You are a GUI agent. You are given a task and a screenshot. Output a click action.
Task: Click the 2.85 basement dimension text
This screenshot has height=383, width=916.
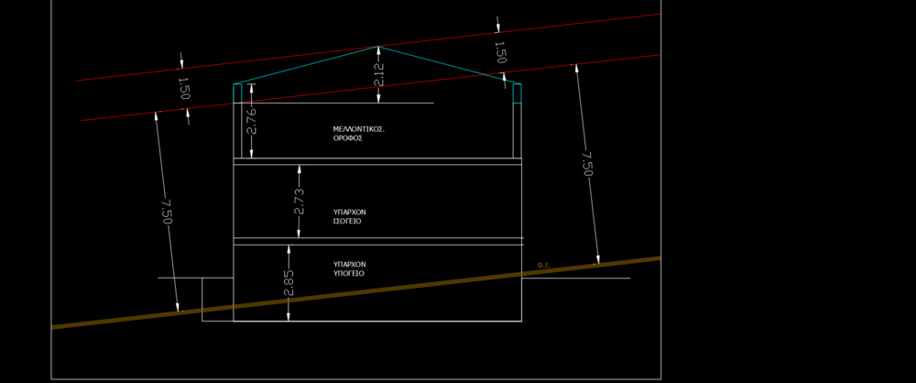click(x=289, y=282)
